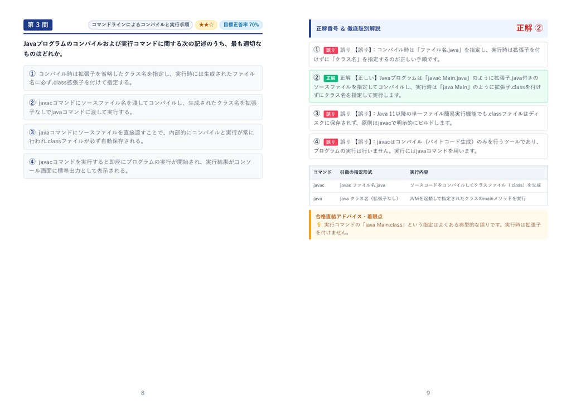This screenshot has width=571, height=405.
Task: Click the 第3問 question number badge
Action: click(38, 25)
